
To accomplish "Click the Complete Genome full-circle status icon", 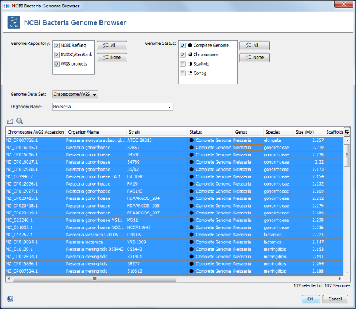I will [190, 46].
